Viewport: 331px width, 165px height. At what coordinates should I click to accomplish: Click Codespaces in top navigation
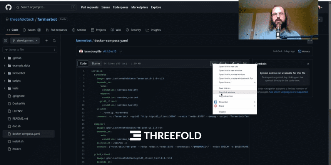click(x=120, y=7)
